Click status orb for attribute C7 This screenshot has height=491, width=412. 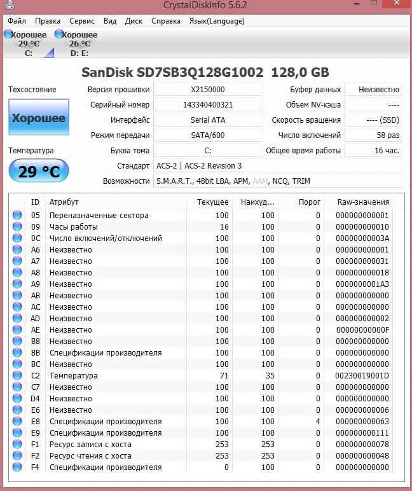(17, 387)
